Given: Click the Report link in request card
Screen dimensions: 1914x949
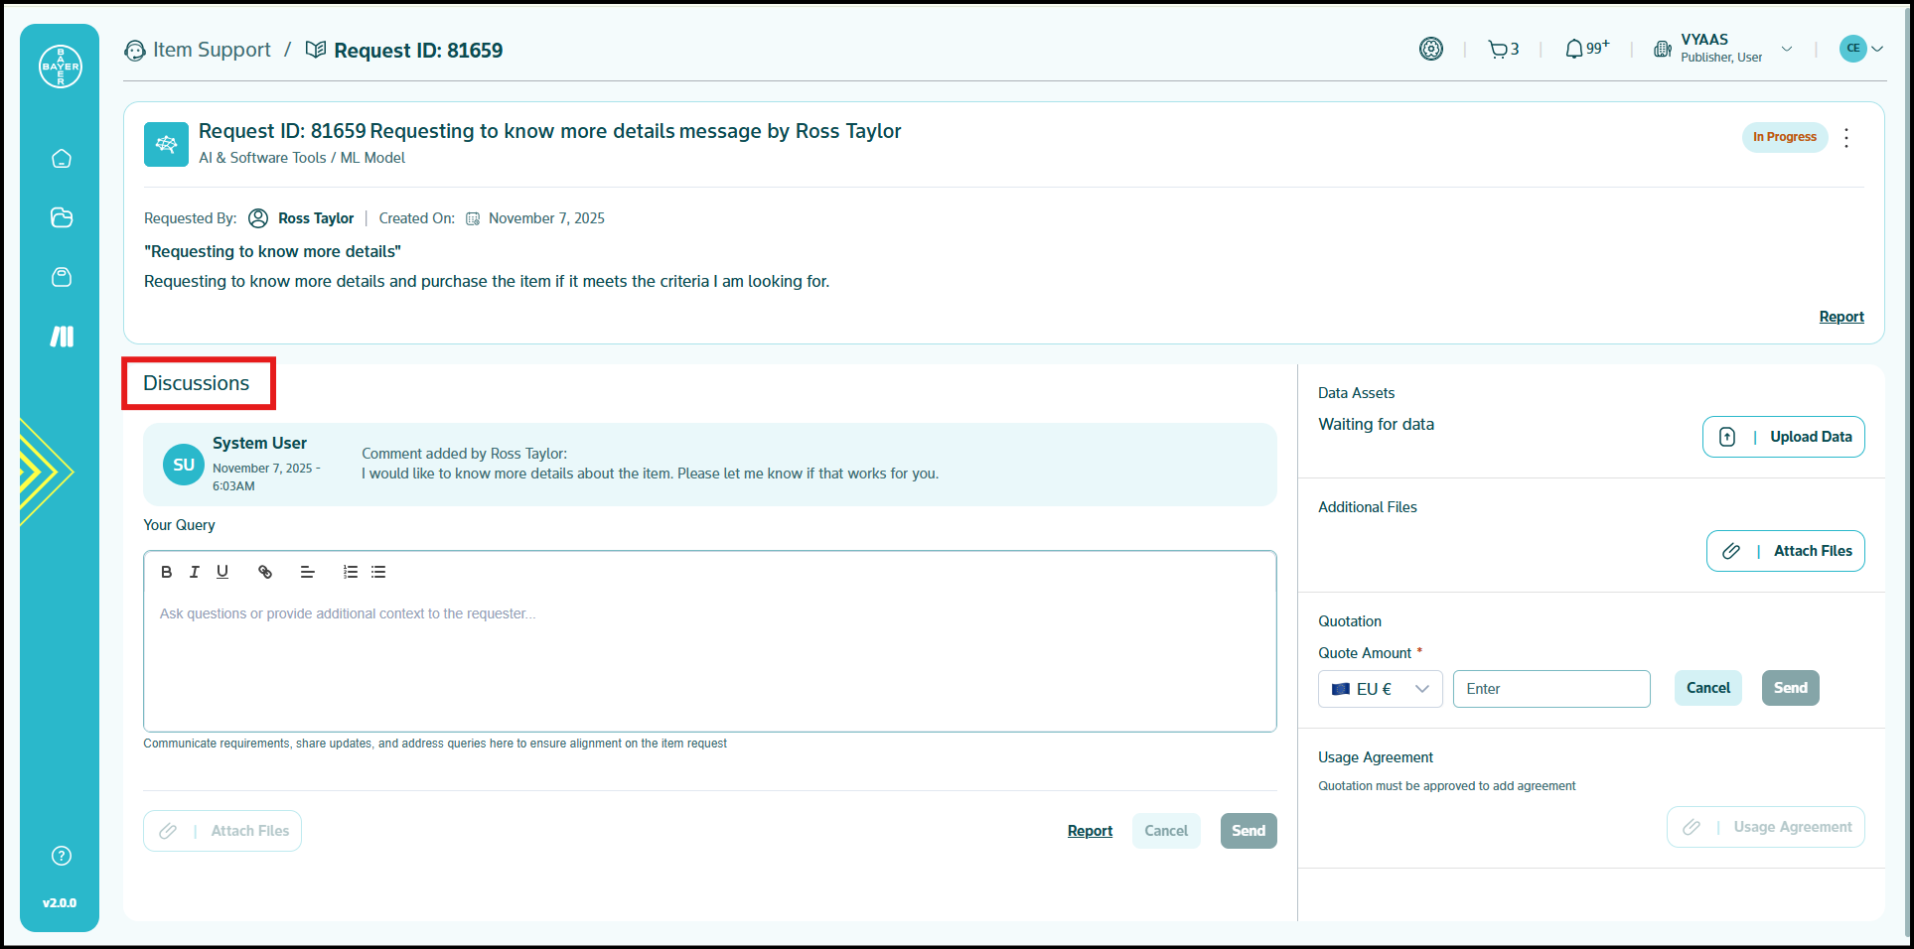Looking at the screenshot, I should (1840, 317).
